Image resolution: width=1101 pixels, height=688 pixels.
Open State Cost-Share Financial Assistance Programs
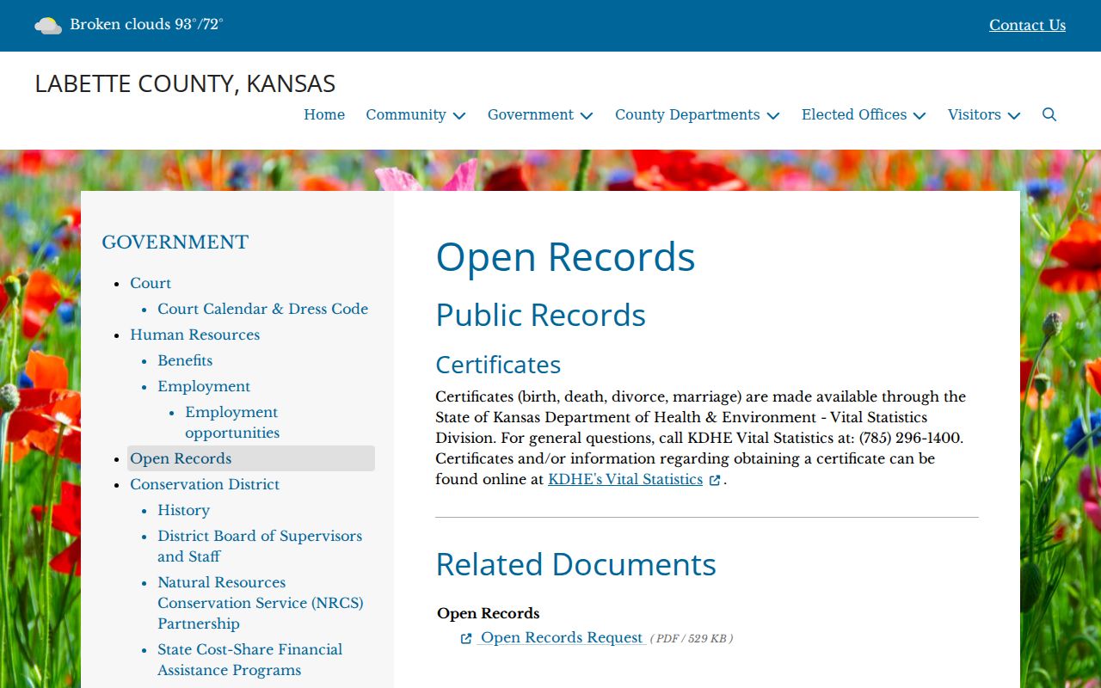point(249,660)
